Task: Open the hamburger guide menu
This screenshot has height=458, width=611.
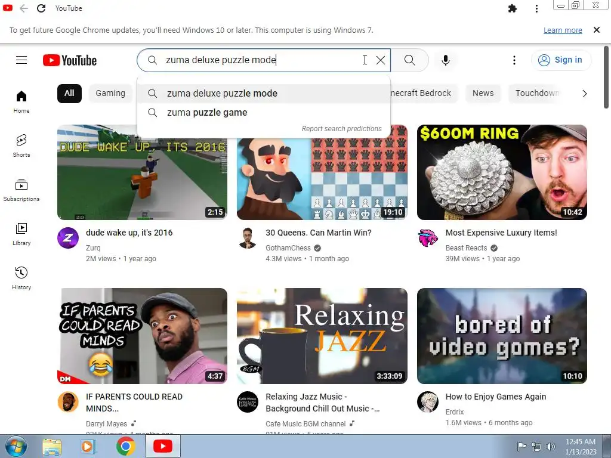Action: (x=21, y=60)
